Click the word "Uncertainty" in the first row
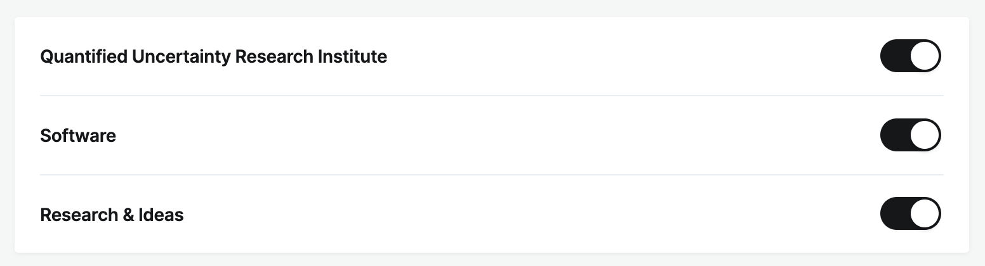Screen dimensions: 985x266 click(181, 57)
